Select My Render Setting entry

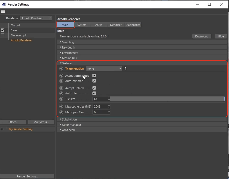(21, 129)
